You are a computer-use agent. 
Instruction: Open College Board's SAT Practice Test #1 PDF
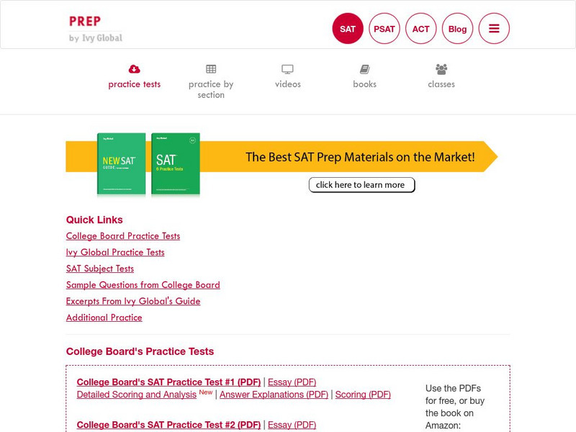click(168, 382)
